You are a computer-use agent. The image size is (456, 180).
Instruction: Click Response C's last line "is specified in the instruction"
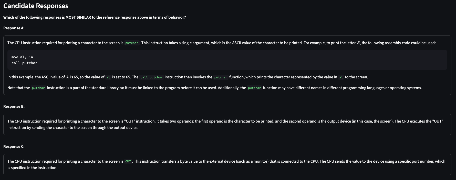(32, 168)
